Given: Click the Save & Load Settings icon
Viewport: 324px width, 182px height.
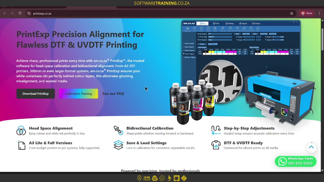Looking at the screenshot, I should click(118, 145).
